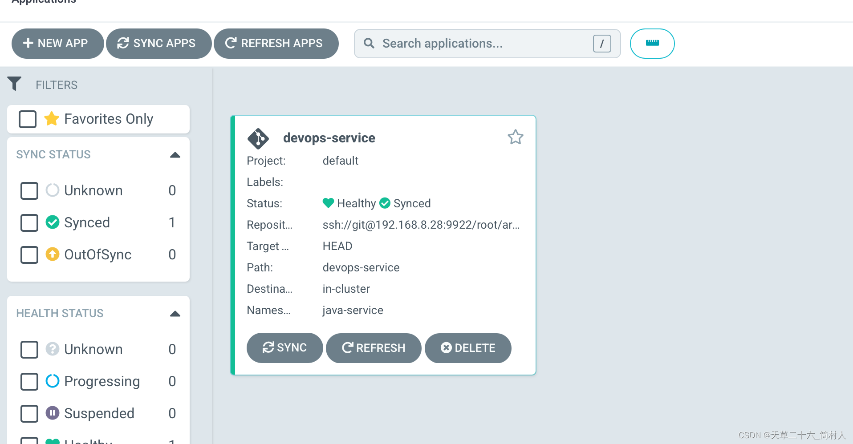Toggle the view-mode button beside search
Viewport: 853px width, 444px height.
click(652, 43)
